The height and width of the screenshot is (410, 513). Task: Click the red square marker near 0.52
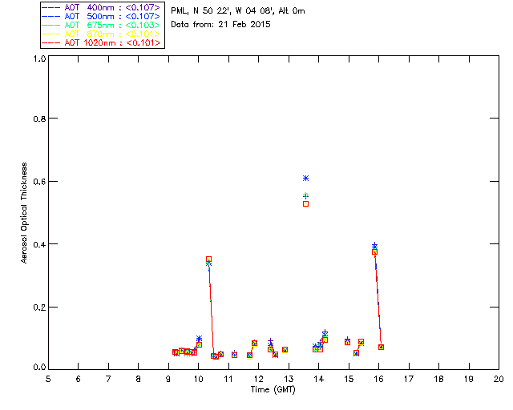tap(305, 204)
